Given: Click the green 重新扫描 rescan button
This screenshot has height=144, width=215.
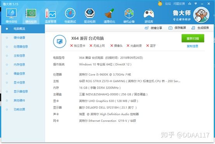Looking at the screenshot, I should tap(193, 38).
